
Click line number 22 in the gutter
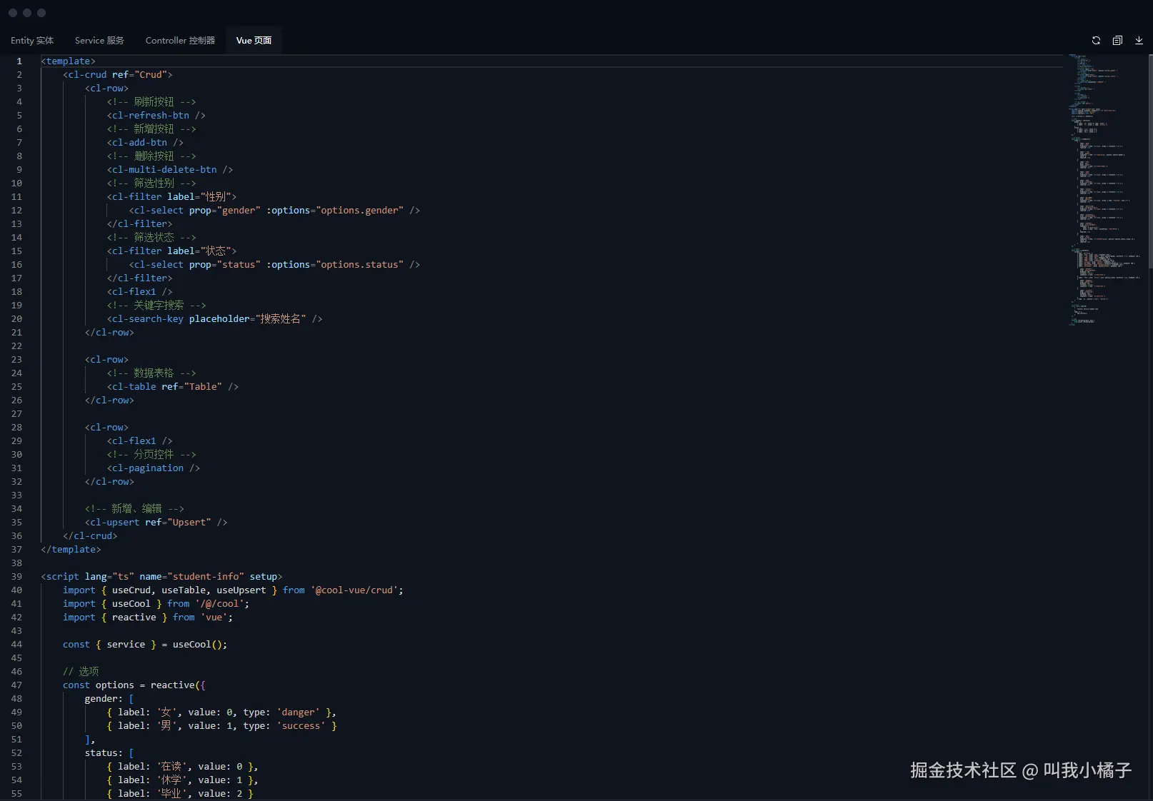click(x=16, y=346)
